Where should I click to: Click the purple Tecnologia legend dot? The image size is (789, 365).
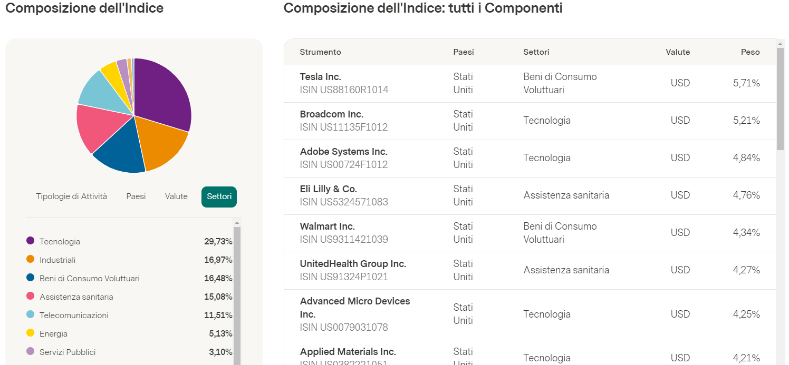[x=31, y=241]
